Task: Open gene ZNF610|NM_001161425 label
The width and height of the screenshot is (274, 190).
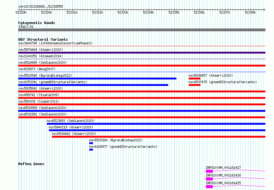Action: click(x=223, y=183)
